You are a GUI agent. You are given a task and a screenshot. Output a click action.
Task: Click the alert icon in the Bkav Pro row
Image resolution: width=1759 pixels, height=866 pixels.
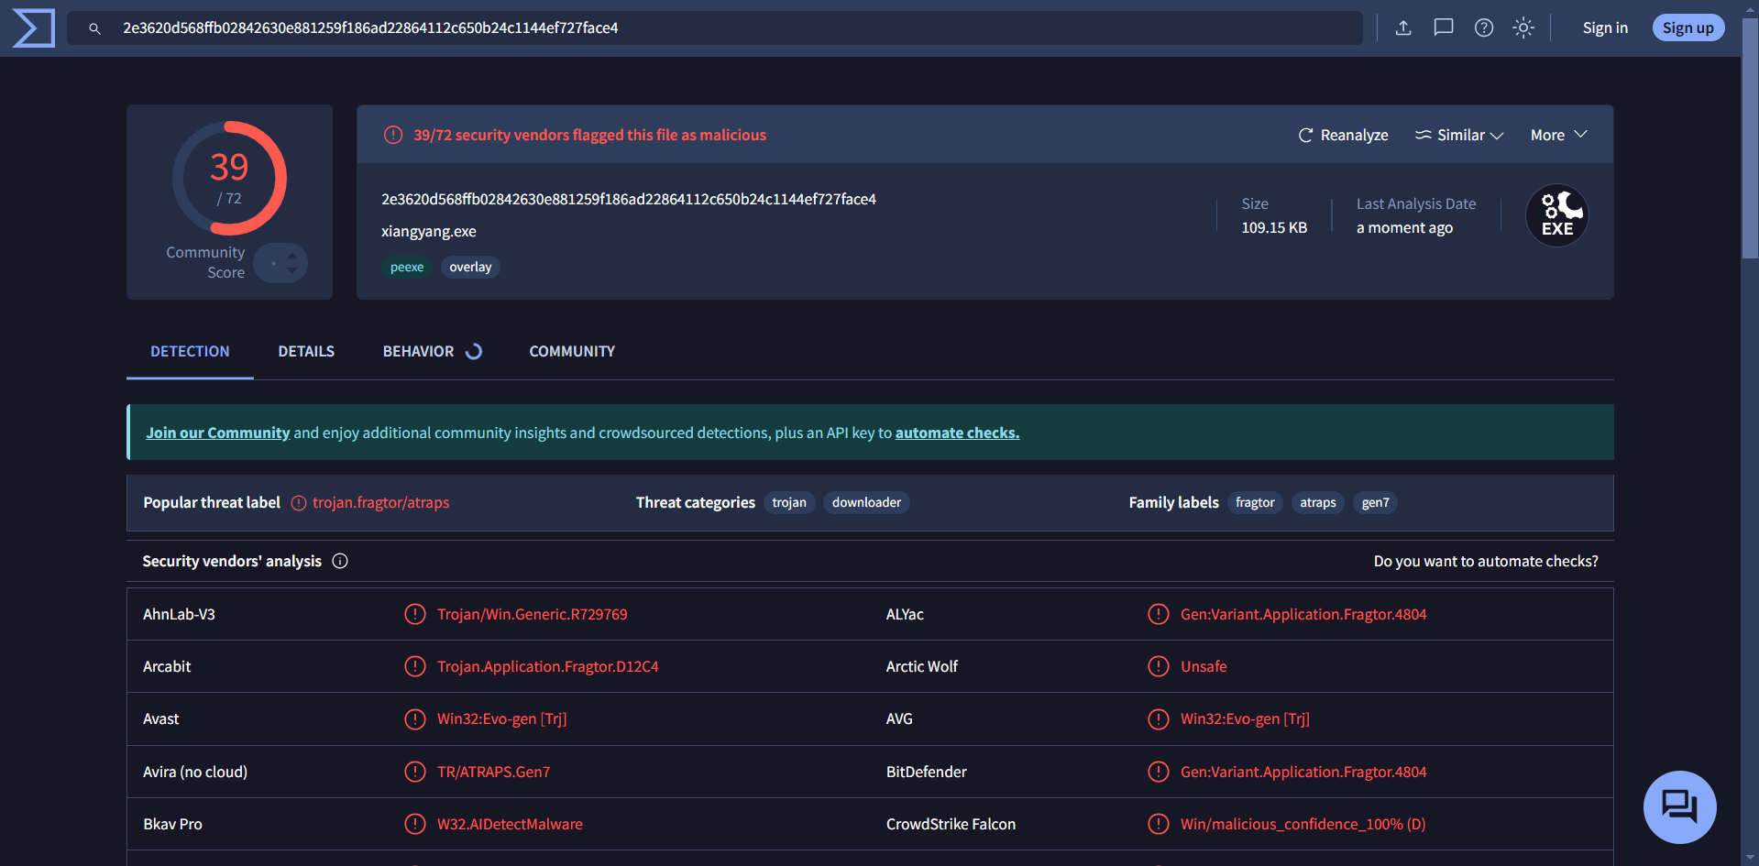point(415,824)
